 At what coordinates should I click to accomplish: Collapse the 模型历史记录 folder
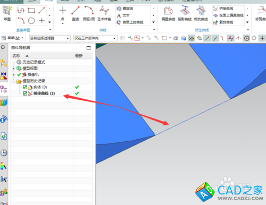[13, 81]
